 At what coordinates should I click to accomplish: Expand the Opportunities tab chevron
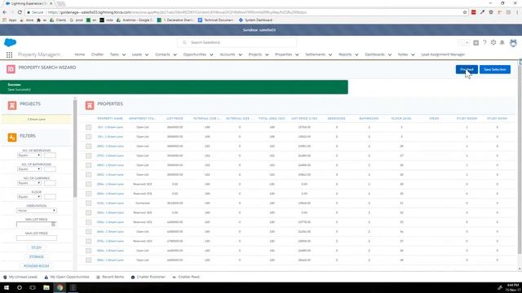click(211, 55)
